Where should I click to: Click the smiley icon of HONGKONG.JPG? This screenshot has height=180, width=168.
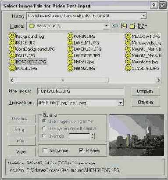12,62
